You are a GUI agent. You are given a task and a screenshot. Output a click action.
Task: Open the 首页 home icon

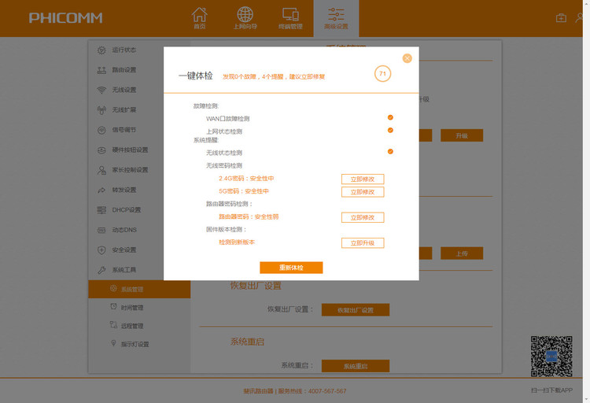[x=200, y=14]
